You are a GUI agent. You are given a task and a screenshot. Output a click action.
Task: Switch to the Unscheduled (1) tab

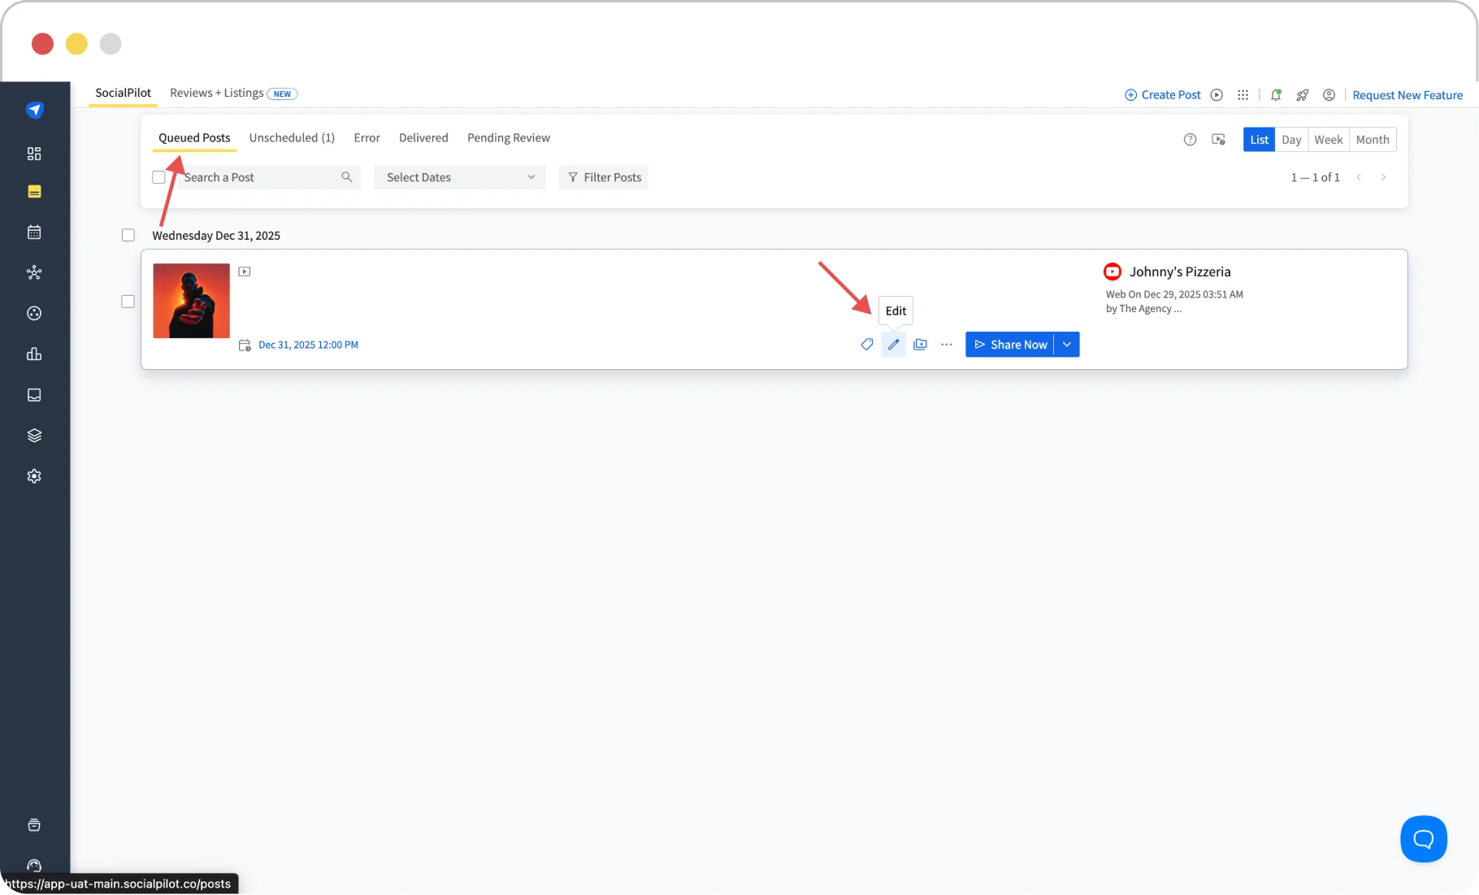[x=292, y=138]
